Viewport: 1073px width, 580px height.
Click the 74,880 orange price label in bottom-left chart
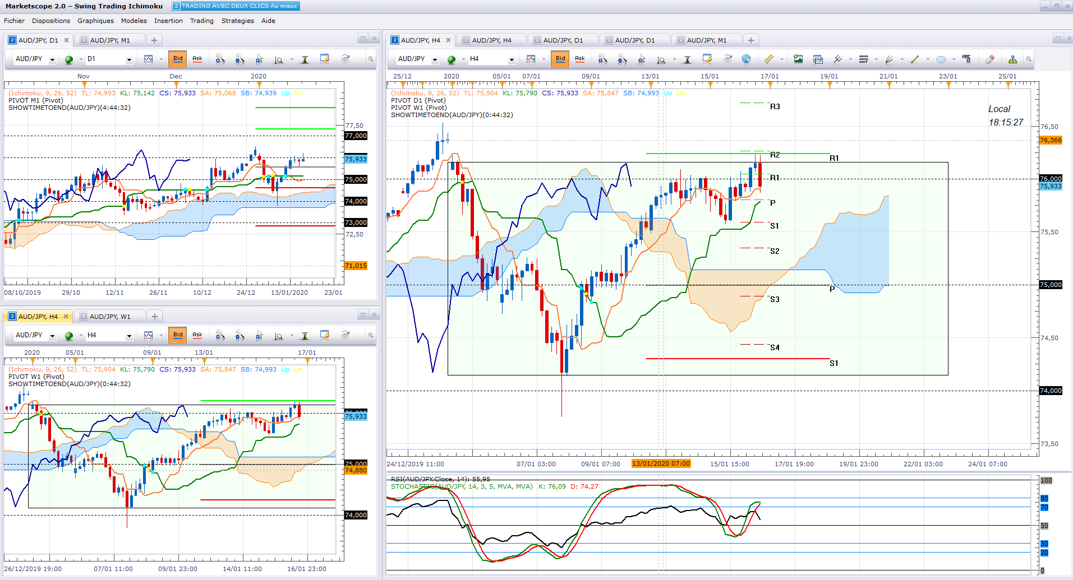(356, 470)
